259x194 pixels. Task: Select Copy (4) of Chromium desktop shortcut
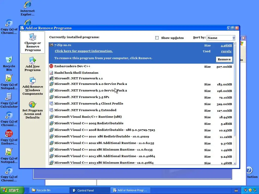[x=9, y=174]
